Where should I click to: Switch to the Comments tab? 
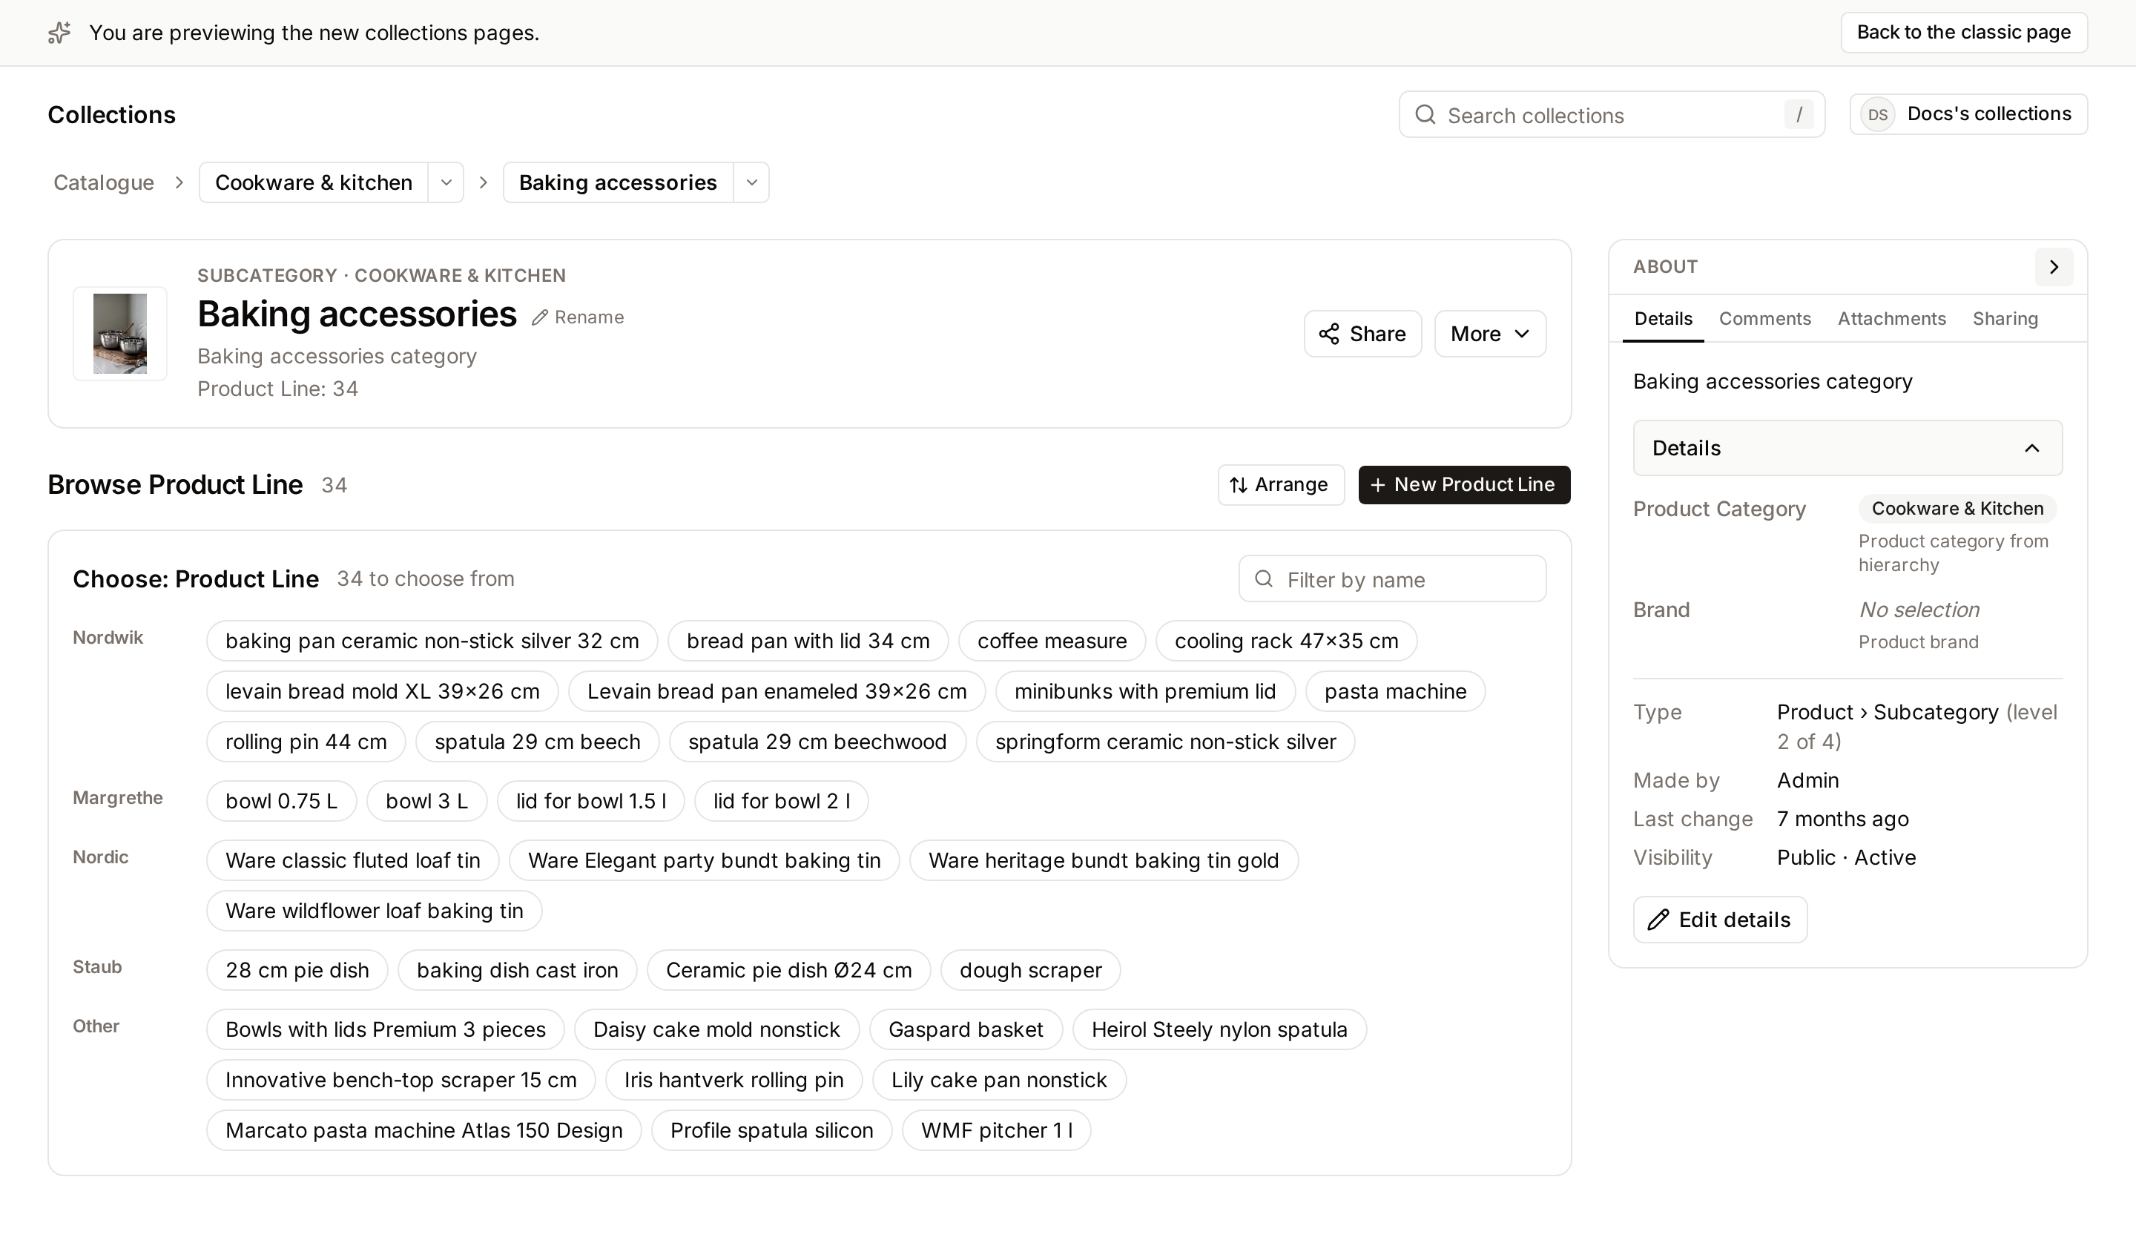click(x=1764, y=319)
